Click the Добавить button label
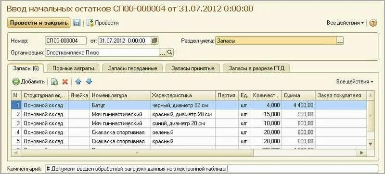The height and width of the screenshot is (174, 385). 33,81
